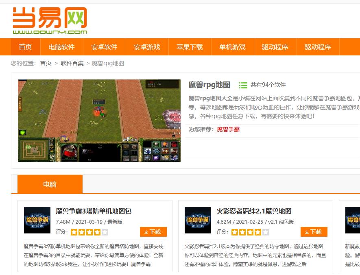Open the 火影忍者羁绊2.1魔兽地图 thumbnail icon
The height and width of the screenshot is (275, 360).
pos(198,220)
